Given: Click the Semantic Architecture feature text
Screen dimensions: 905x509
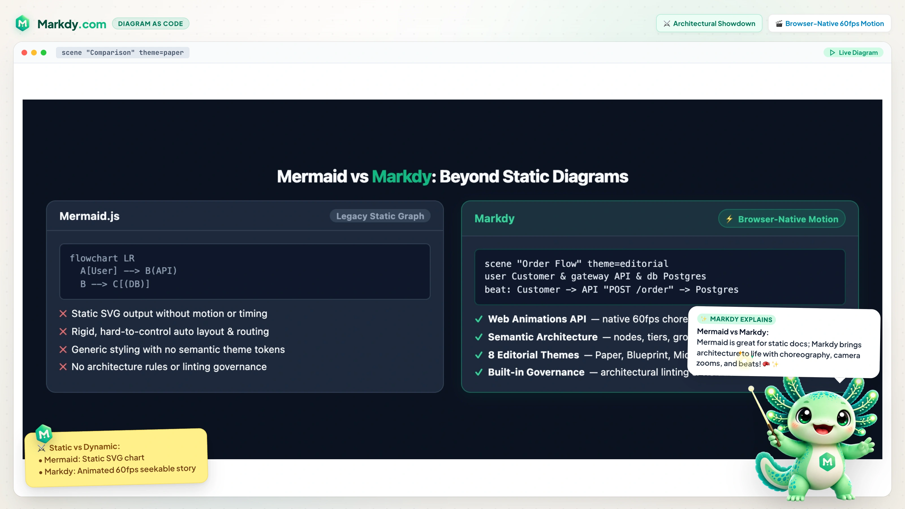Looking at the screenshot, I should 588,337.
